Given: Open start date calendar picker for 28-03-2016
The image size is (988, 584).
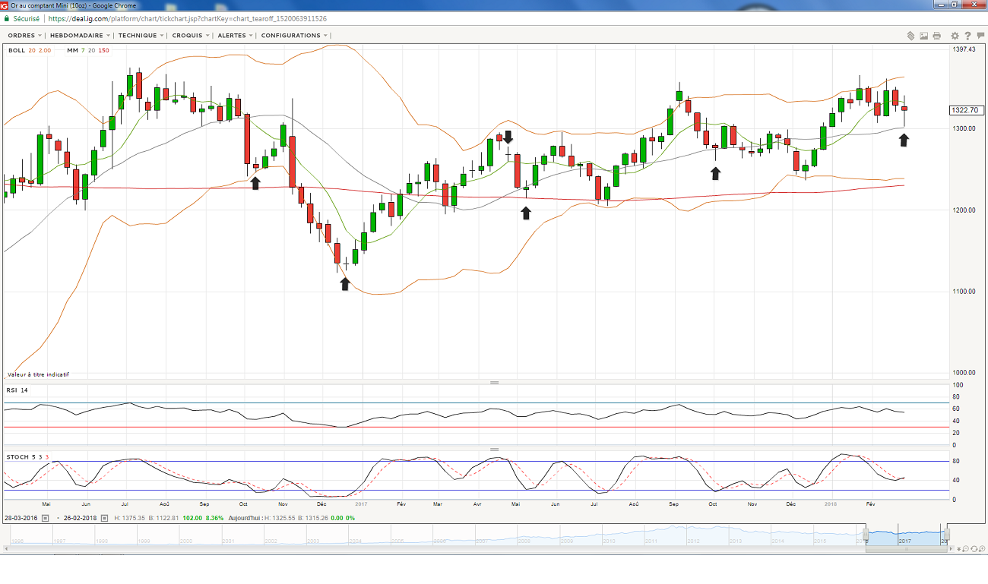Looking at the screenshot, I should coord(45,518).
